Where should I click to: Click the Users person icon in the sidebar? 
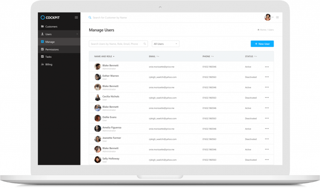pos(42,34)
